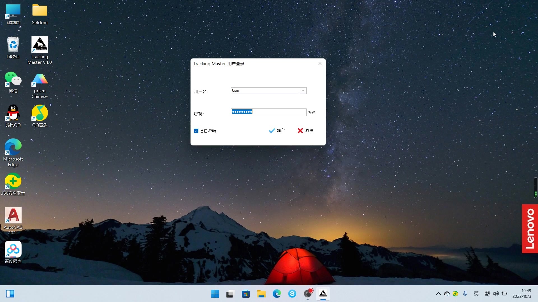Open 360 security tray icon

click(x=455, y=294)
